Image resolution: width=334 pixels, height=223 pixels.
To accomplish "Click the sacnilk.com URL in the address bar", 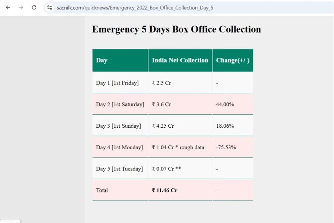I will tap(135, 8).
